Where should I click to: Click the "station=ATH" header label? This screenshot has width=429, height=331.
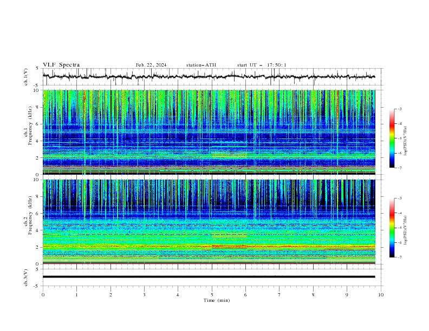(x=201, y=65)
